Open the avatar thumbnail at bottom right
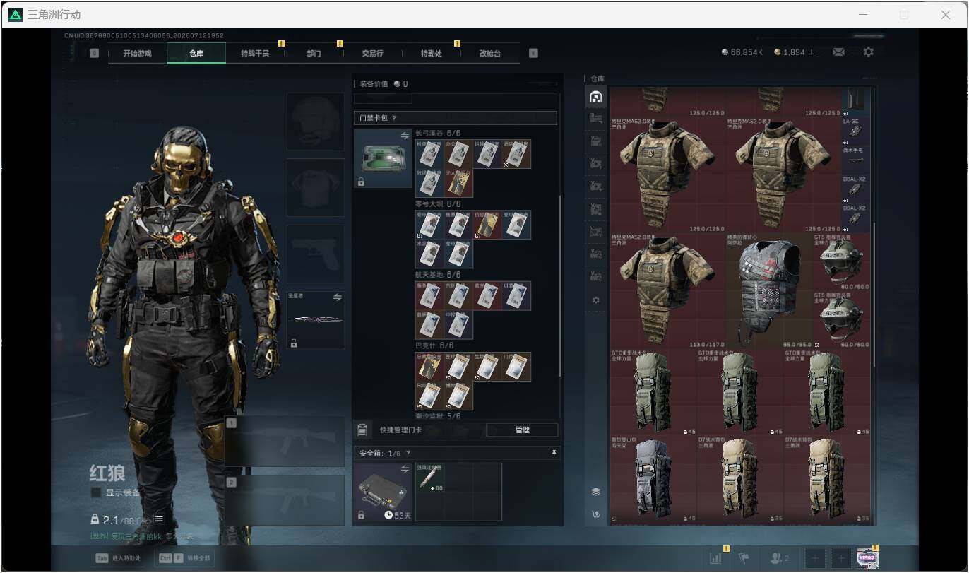The height and width of the screenshot is (573, 969). (867, 558)
